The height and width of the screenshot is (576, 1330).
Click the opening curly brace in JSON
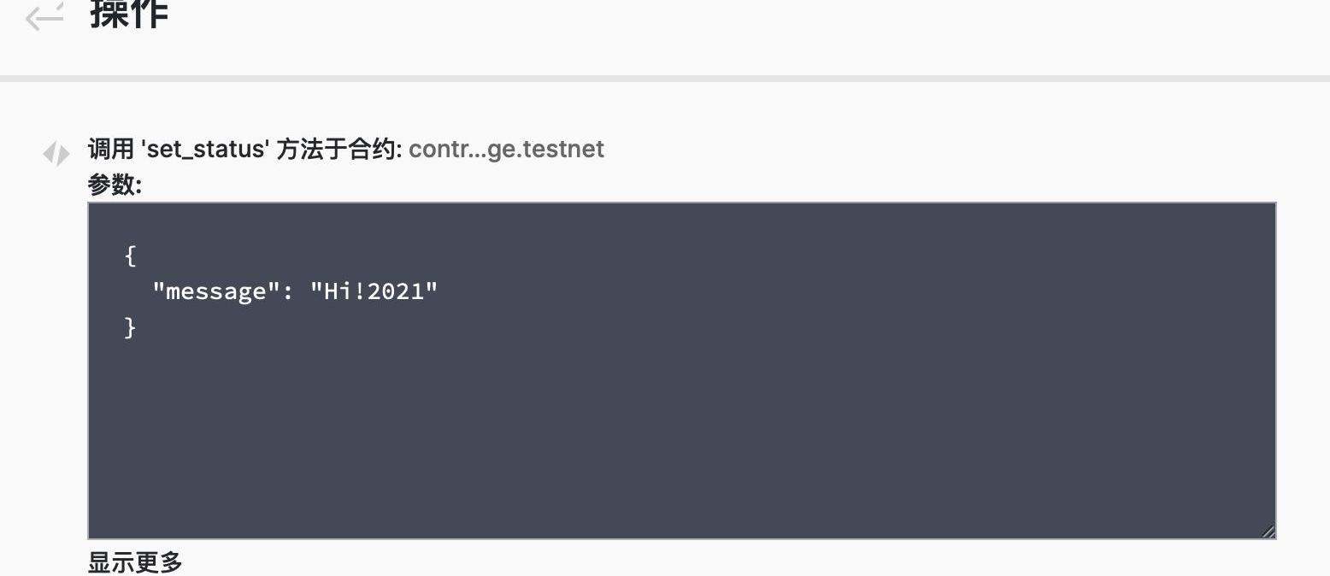(x=130, y=255)
